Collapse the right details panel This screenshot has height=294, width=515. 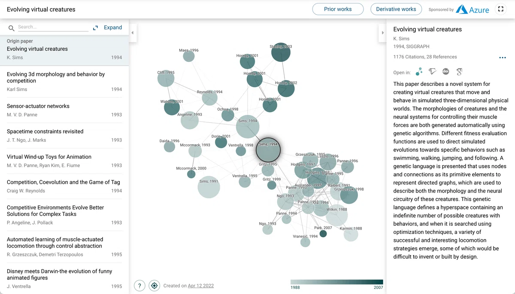[x=382, y=33]
